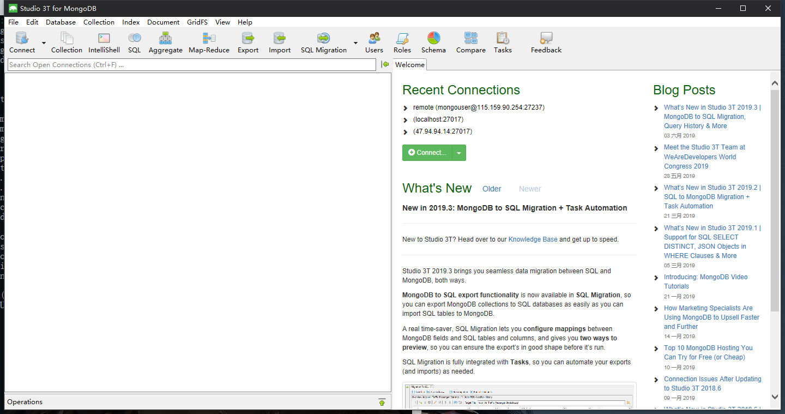Click the Compare toolbar icon
785x414 pixels.
(470, 38)
